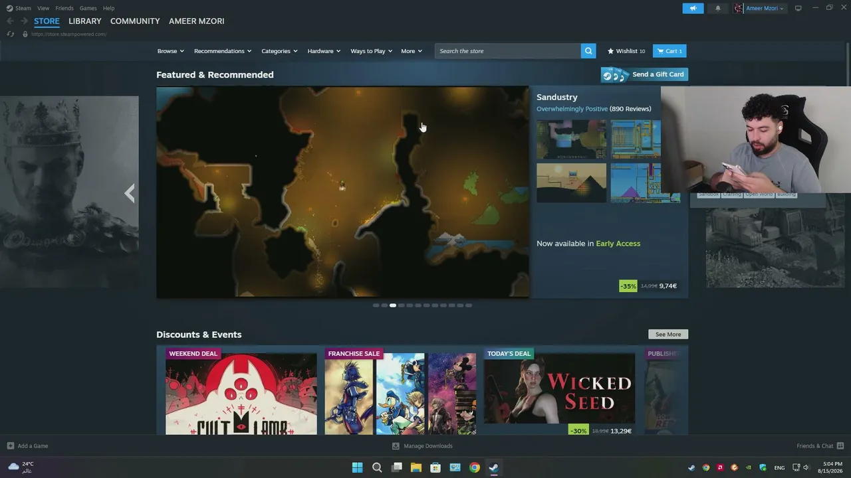Expand the Recommendations dropdown
This screenshot has height=478, width=851.
coord(223,51)
